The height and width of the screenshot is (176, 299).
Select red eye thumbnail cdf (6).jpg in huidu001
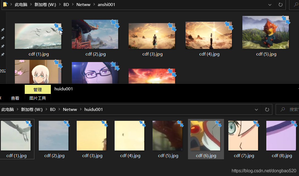click(205, 136)
